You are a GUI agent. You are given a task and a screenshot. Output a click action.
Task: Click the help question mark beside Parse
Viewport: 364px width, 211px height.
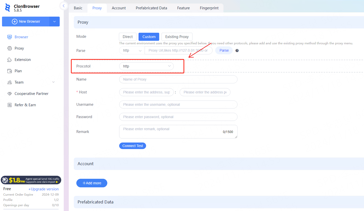pyautogui.click(x=237, y=51)
